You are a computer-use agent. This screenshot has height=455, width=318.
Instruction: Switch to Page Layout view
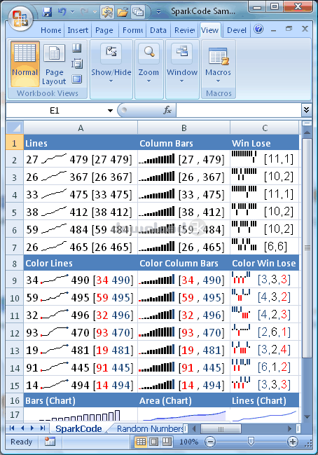coord(54,64)
